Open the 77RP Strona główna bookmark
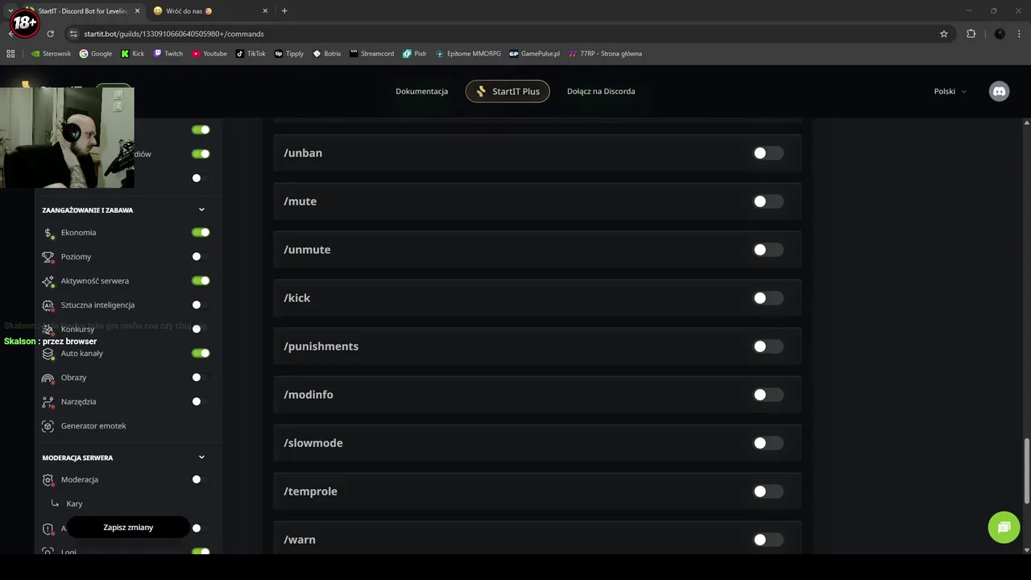This screenshot has height=580, width=1031. [x=605, y=54]
